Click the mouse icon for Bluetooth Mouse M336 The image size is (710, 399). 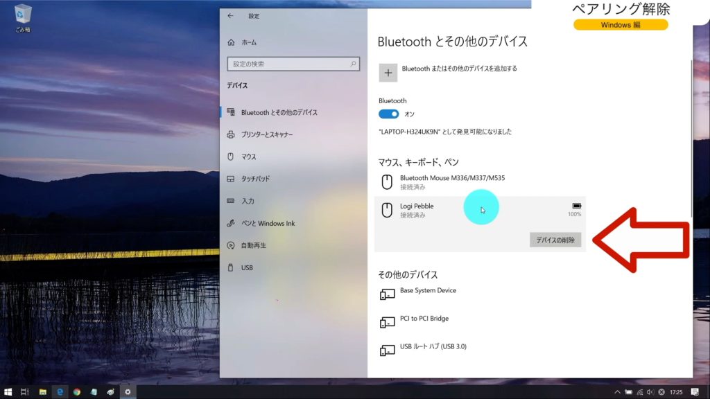(x=387, y=182)
